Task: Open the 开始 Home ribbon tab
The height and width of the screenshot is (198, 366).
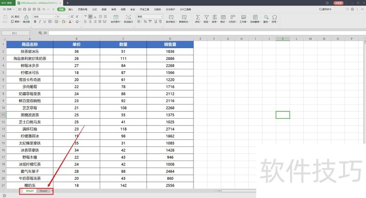Action: (61, 9)
